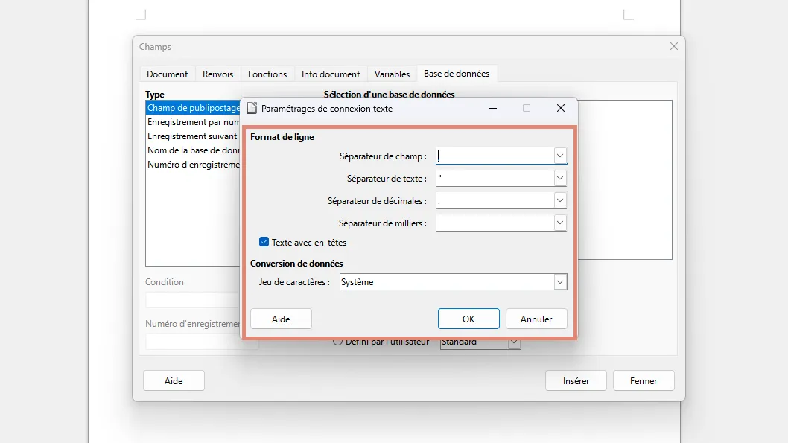Open Séparateur de champ dropdown arrow

[560, 156]
